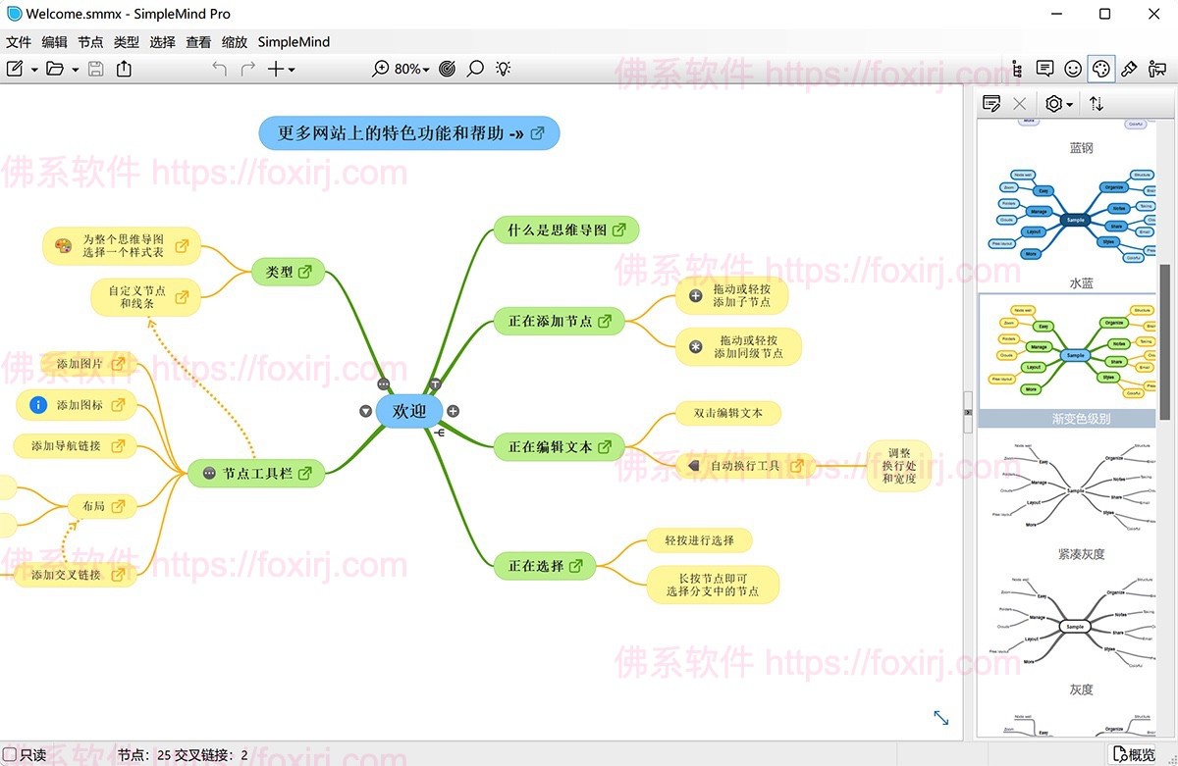Open the 80% zoom level dropdown
This screenshot has height=766, width=1178.
[x=406, y=69]
